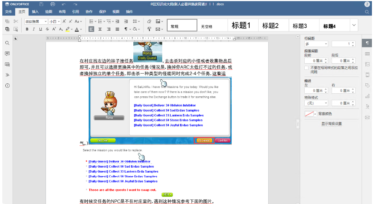Switch to the 绘图 tab
This screenshot has height=204, width=378.
pyautogui.click(x=49, y=11)
